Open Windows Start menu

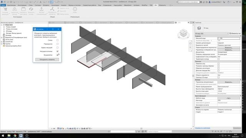click(3, 136)
